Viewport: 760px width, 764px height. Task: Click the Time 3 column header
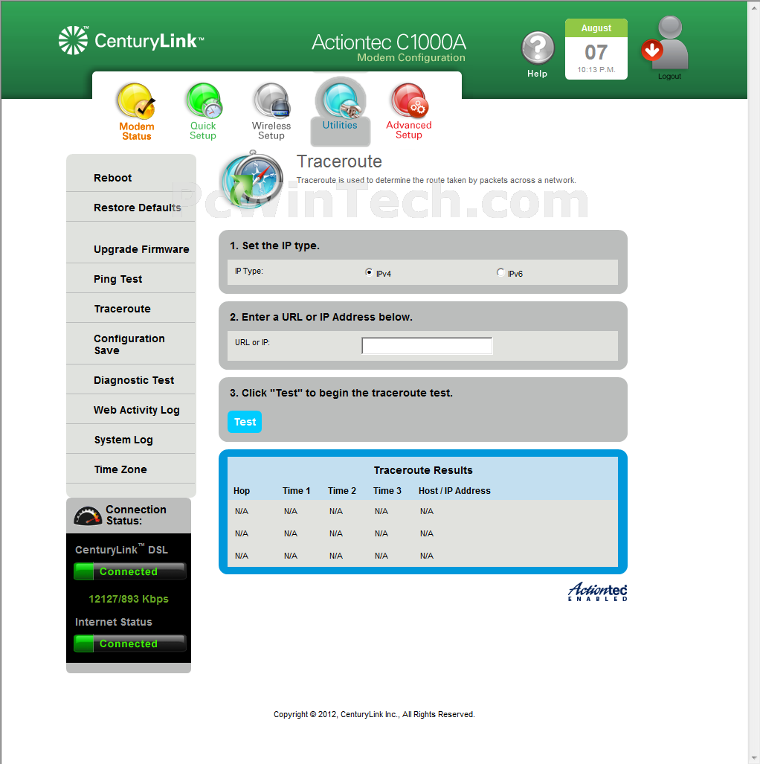click(387, 491)
